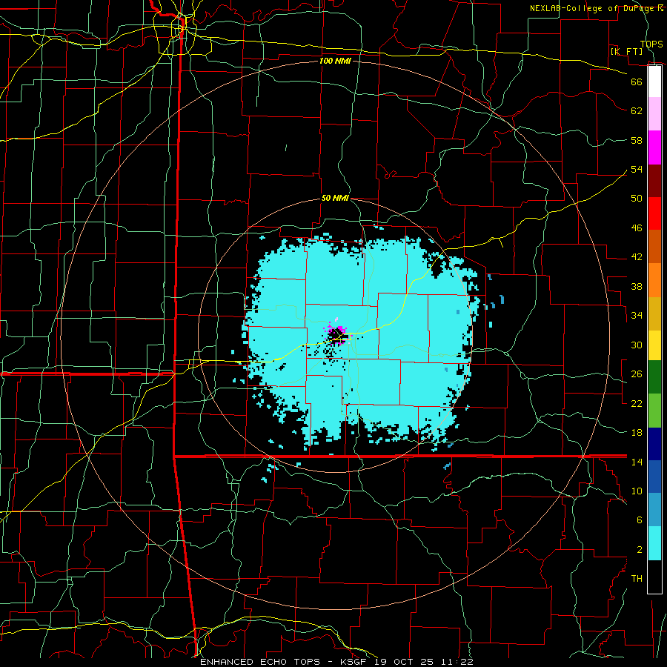Image resolution: width=667 pixels, height=667 pixels.
Task: Click the legend value '18'
Action: 637,433
